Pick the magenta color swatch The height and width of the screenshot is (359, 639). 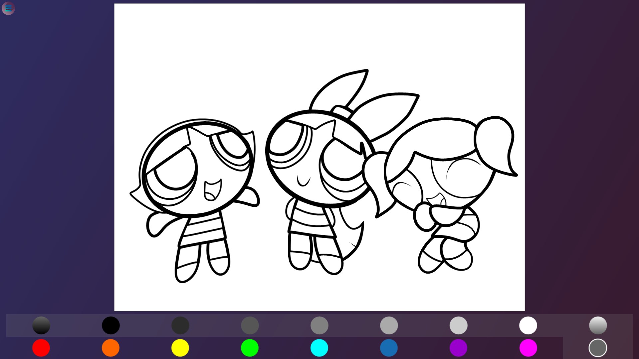tap(528, 348)
